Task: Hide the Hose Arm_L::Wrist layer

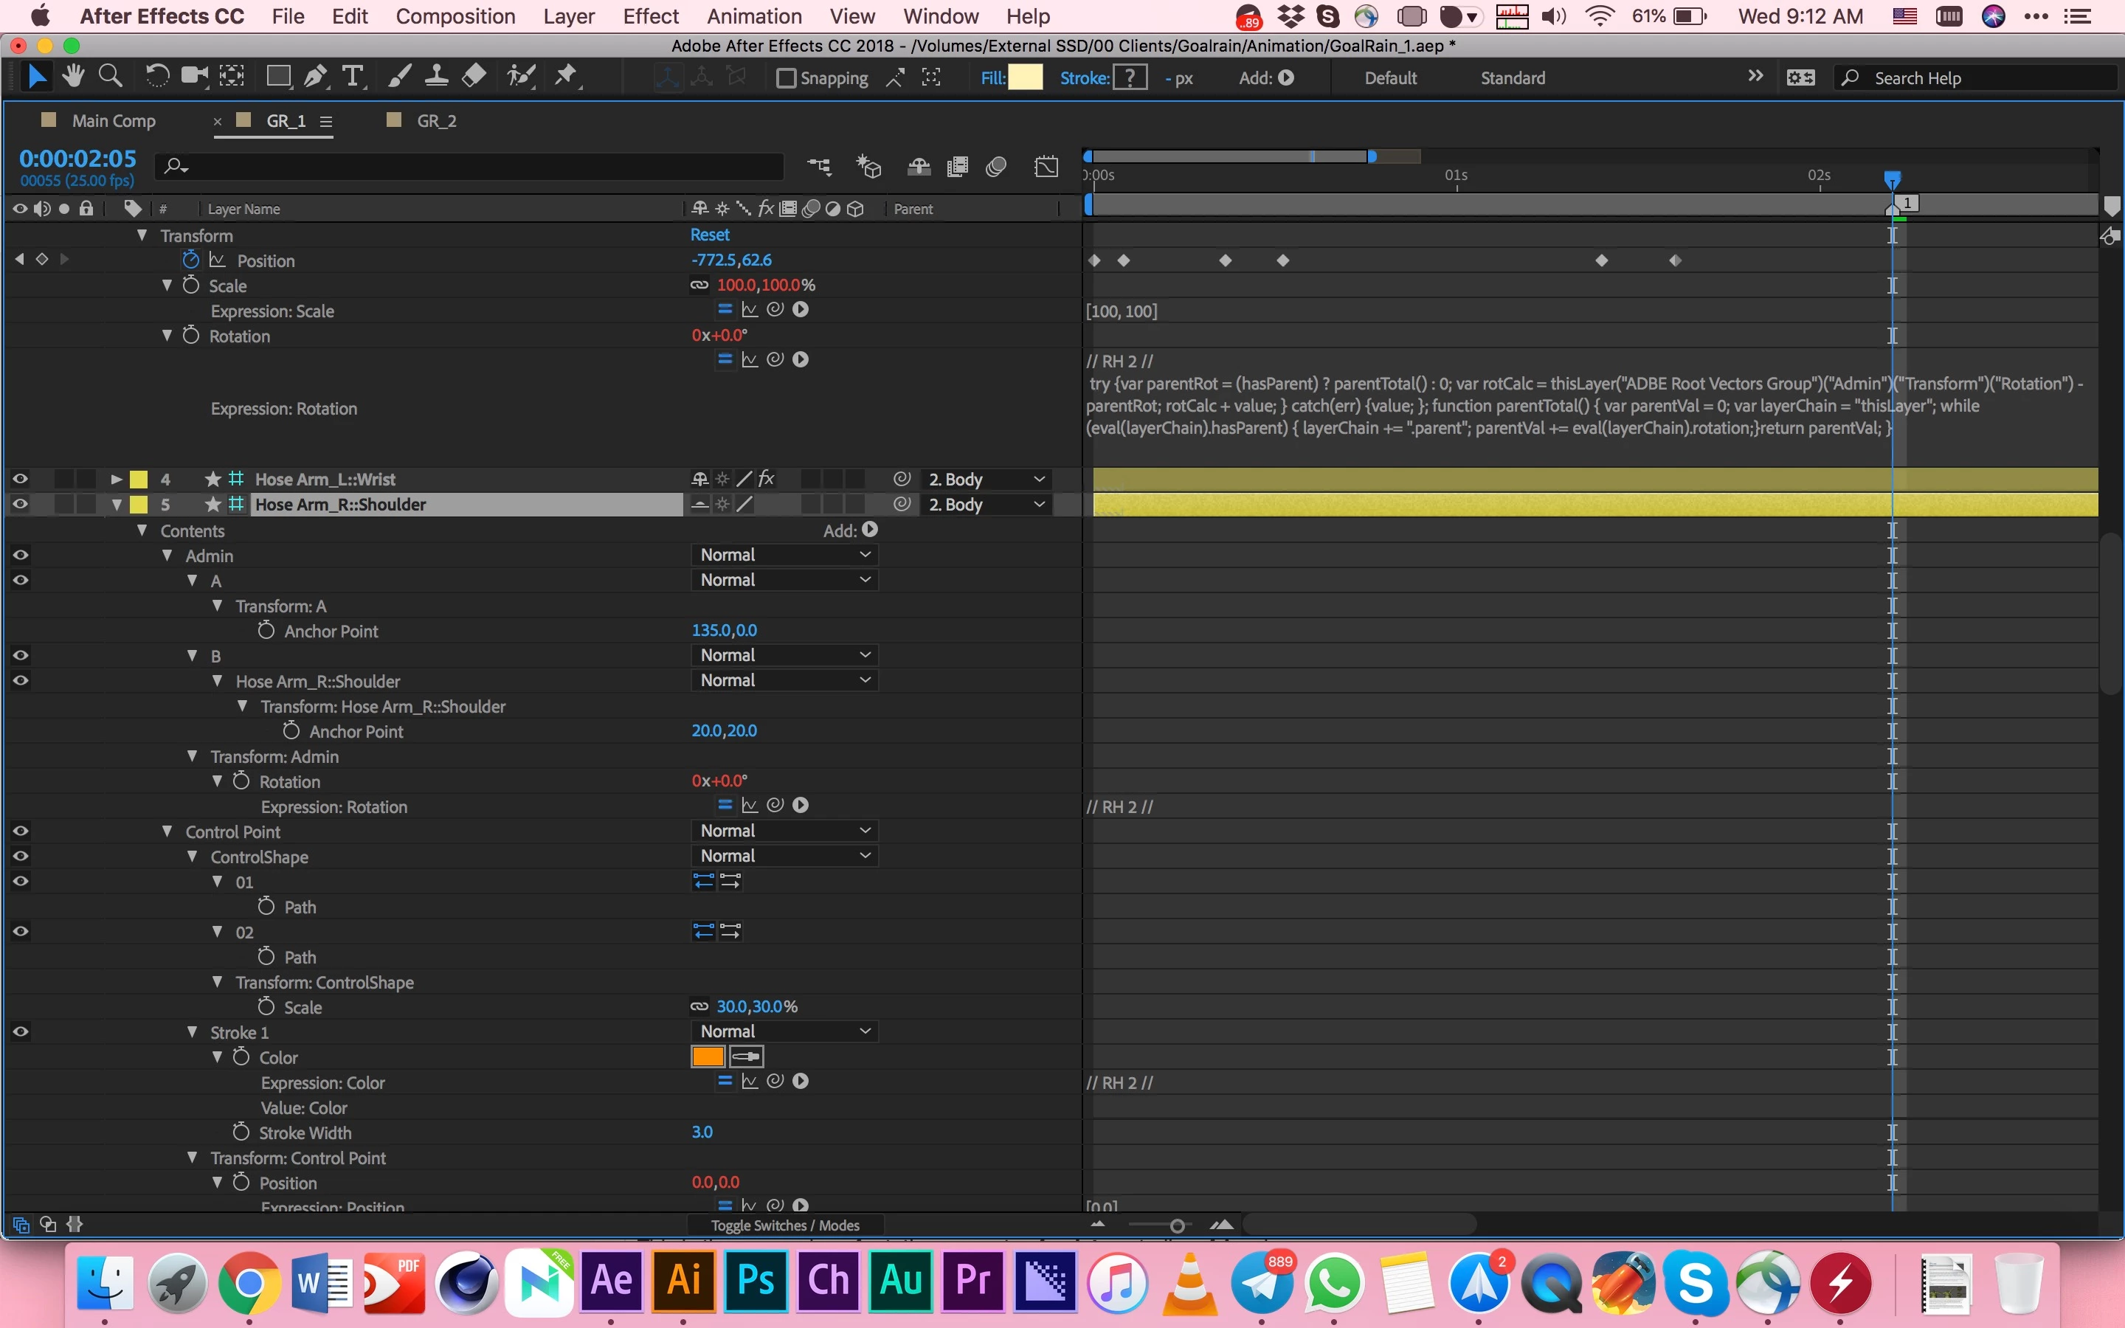Action: [x=20, y=479]
